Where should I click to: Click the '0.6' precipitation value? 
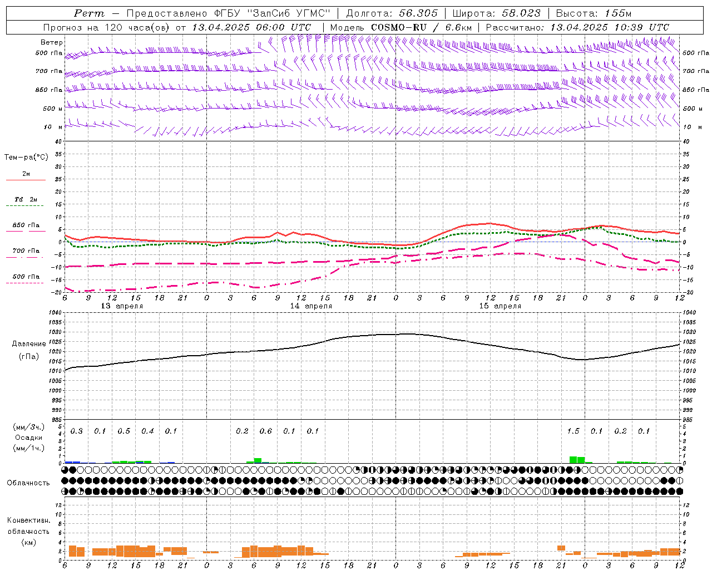click(266, 431)
